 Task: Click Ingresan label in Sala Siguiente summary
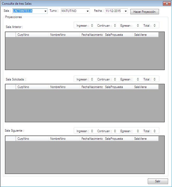coord(83,131)
